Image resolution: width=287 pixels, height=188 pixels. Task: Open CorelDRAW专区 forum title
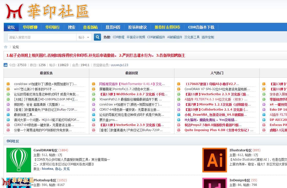click(x=46, y=150)
